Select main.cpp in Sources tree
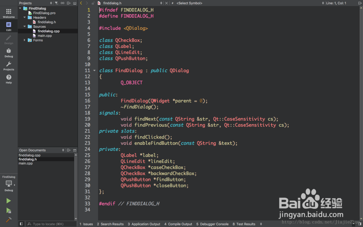 pyautogui.click(x=44, y=36)
